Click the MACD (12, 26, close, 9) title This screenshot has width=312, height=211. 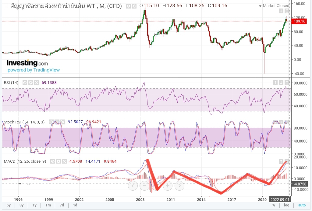click(x=25, y=161)
